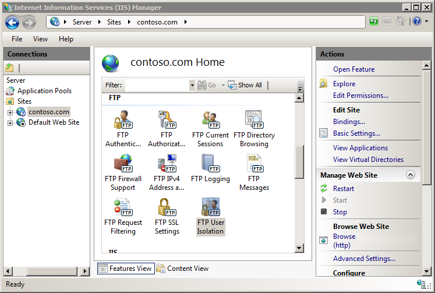The image size is (435, 293).
Task: Switch to the Features View tab
Action: [x=126, y=269]
